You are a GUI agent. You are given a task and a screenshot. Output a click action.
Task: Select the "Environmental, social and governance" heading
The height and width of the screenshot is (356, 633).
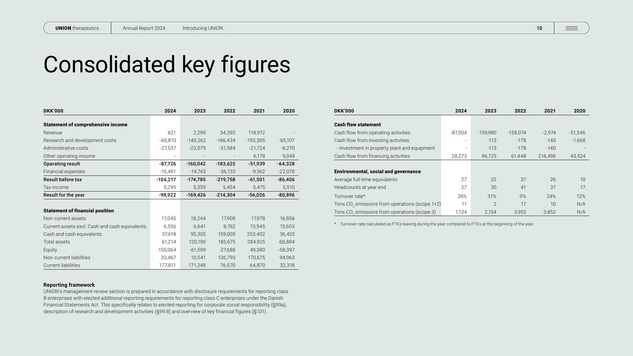pyautogui.click(x=377, y=171)
